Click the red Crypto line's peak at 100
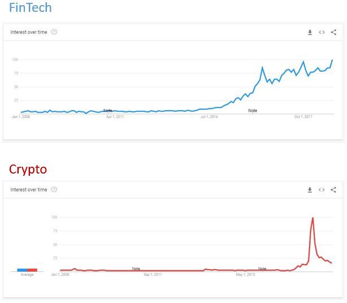Image resolution: width=347 pixels, height=303 pixels. [x=313, y=218]
